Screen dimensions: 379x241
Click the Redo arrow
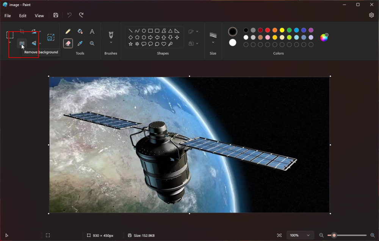pos(81,15)
